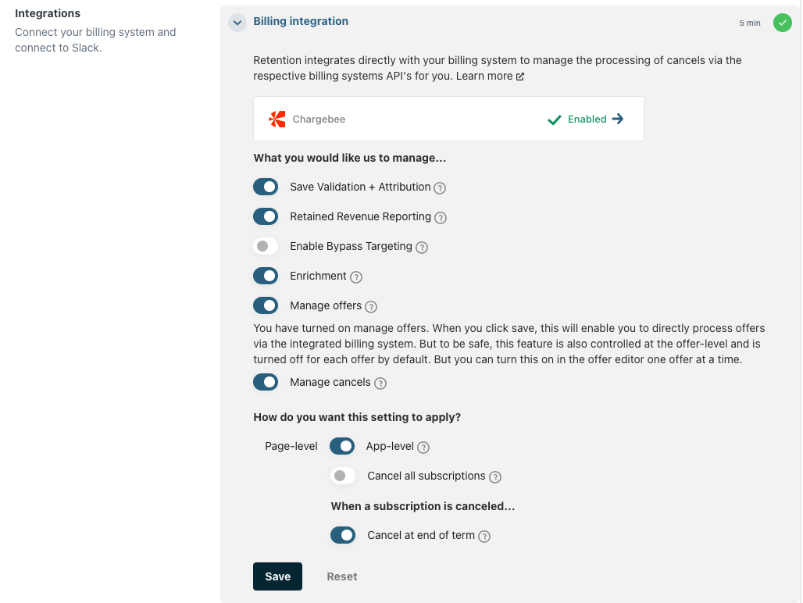Click help icon beside Retained Revenue Reporting
The width and height of the screenshot is (803, 603).
[441, 217]
